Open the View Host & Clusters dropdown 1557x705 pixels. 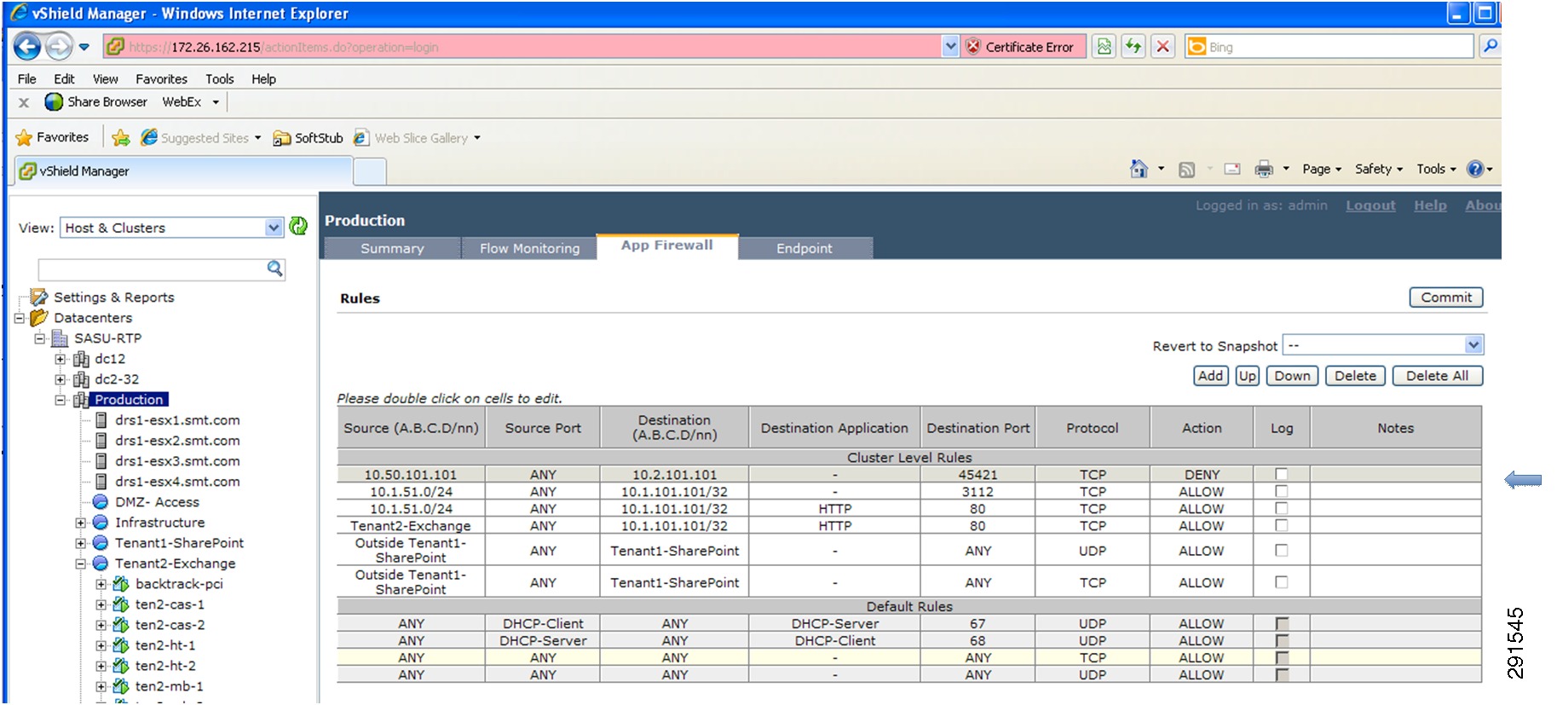point(273,228)
